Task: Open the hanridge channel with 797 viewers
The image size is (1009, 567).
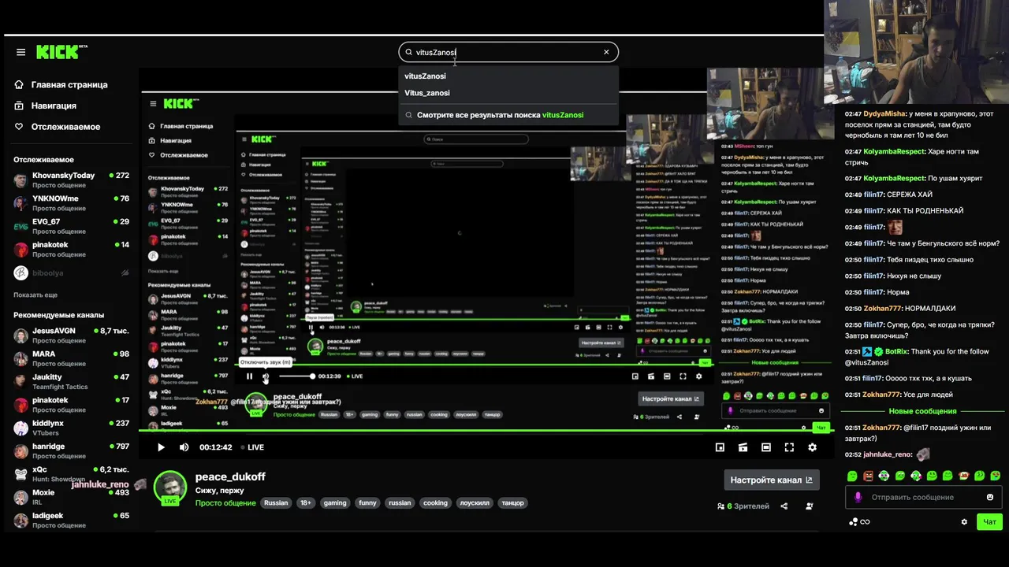Action: click(71, 450)
